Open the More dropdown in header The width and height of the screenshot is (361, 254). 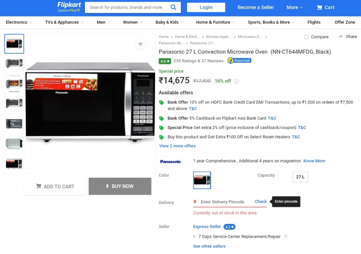click(x=294, y=7)
